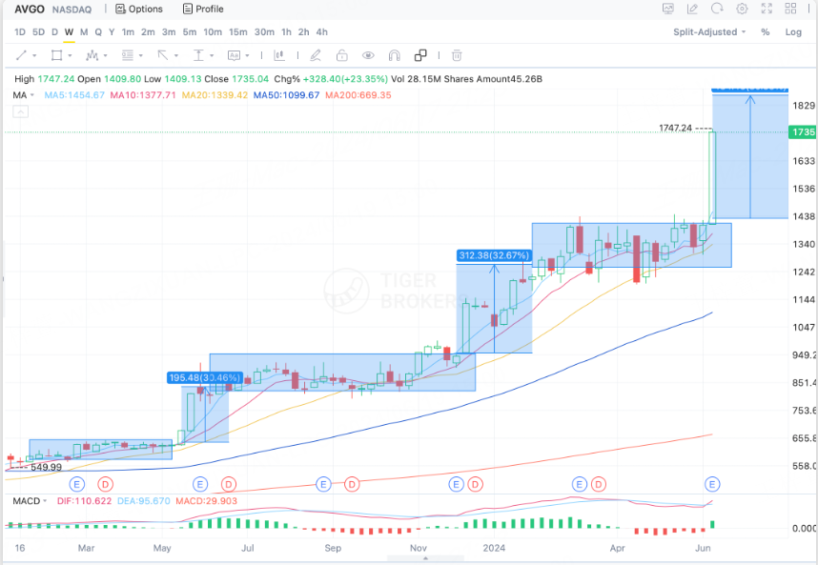
Task: Select the rectangle shape drawing tool
Action: 56,55
